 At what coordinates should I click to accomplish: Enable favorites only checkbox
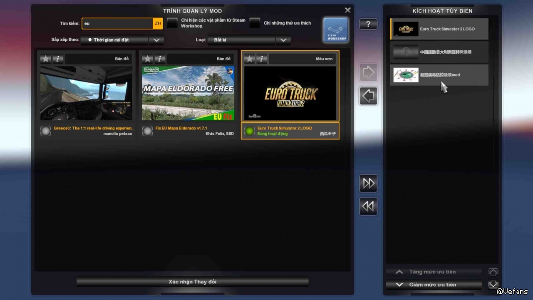pos(255,23)
